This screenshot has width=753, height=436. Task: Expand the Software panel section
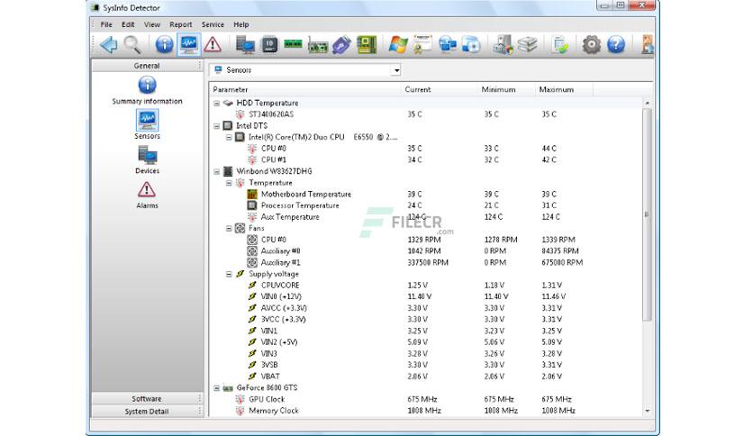tap(147, 398)
